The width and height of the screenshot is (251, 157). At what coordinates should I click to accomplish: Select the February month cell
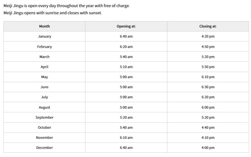pos(45,46)
